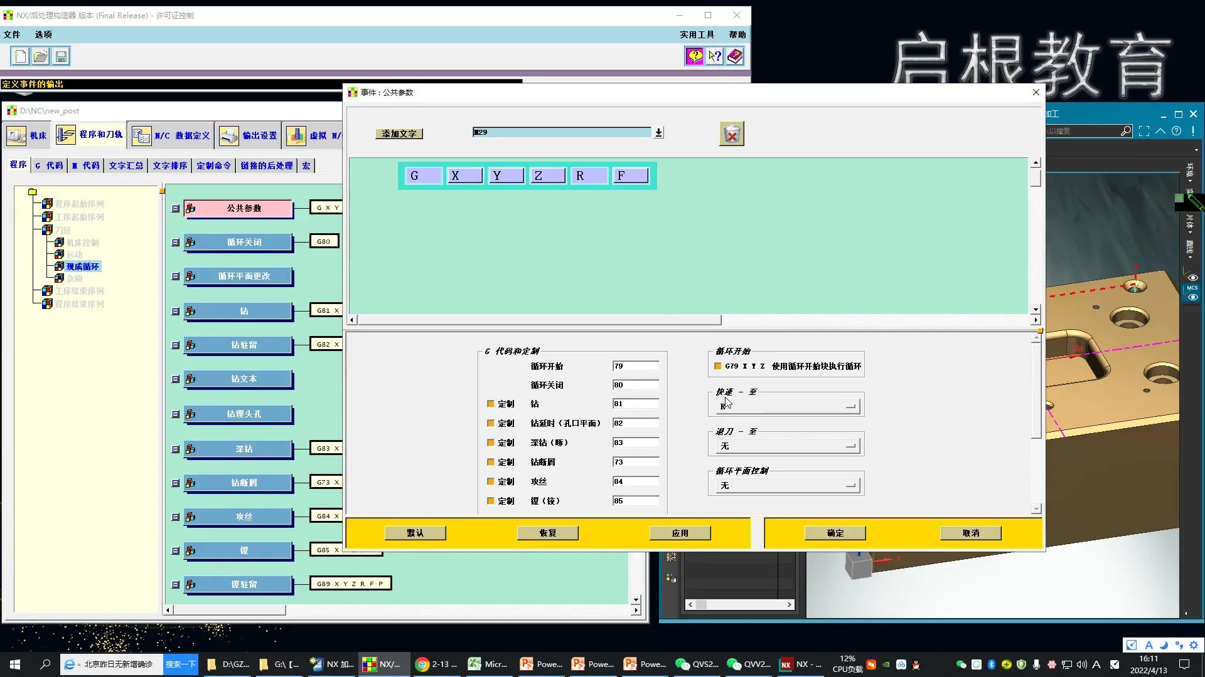The height and width of the screenshot is (677, 1205).
Task: Open the 循环平面控制 dropdown
Action: [788, 485]
